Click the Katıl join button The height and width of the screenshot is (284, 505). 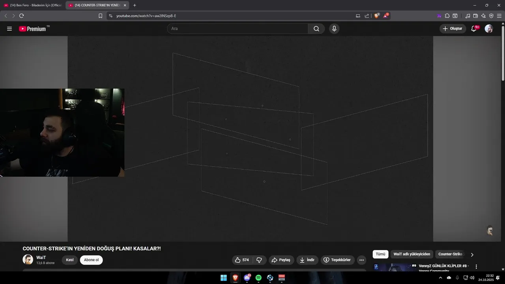[70, 260]
